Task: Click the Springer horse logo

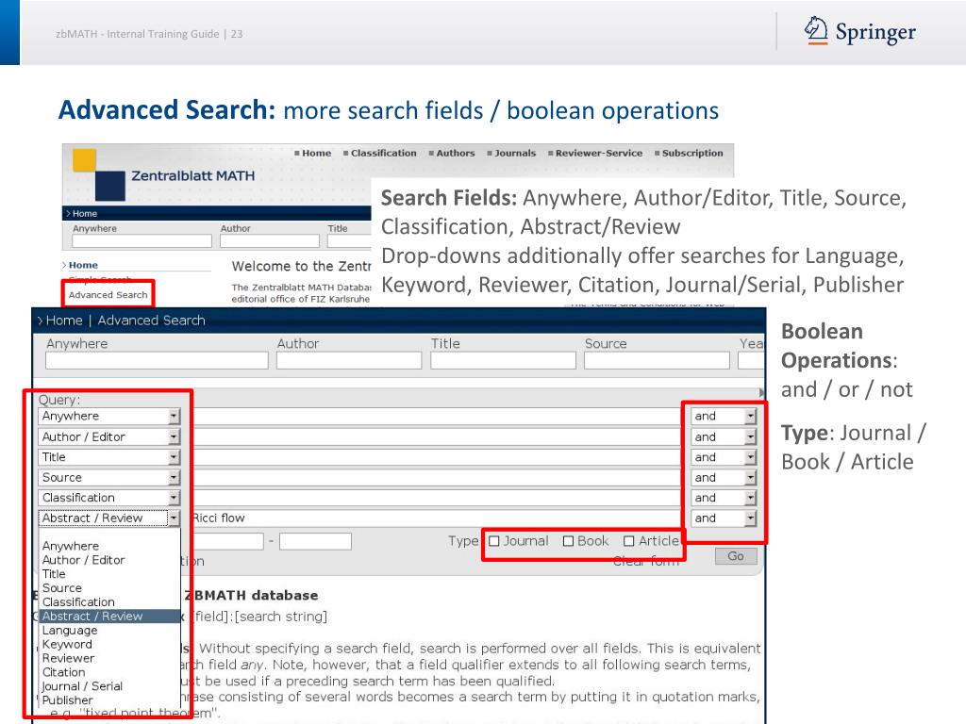Action: [816, 30]
